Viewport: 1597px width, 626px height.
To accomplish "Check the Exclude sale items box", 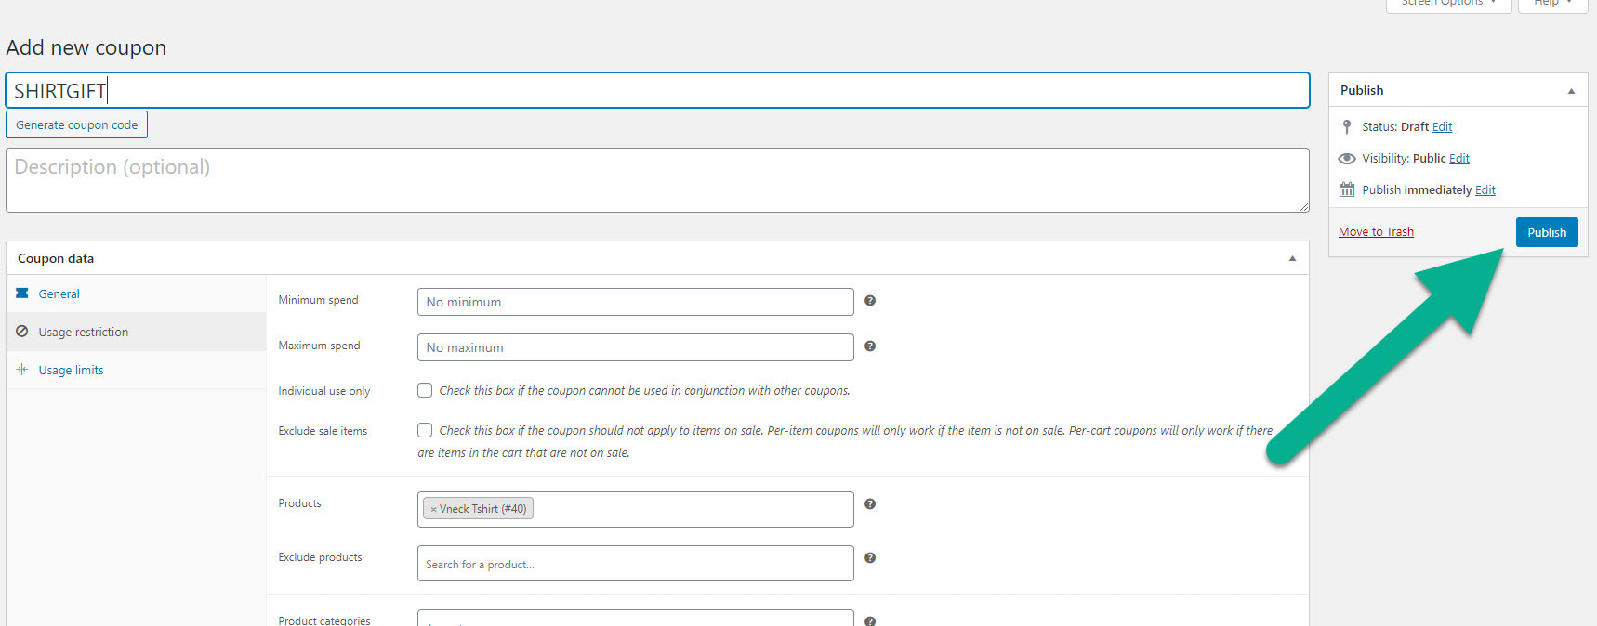I will point(425,431).
